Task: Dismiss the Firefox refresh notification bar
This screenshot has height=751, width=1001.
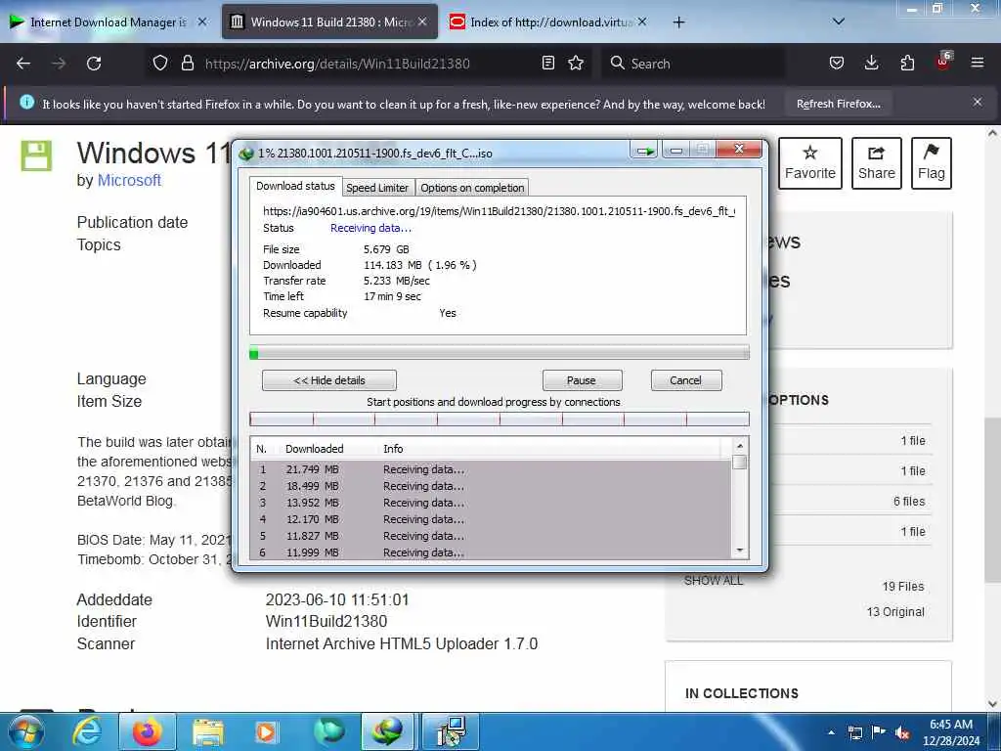Action: tap(978, 102)
